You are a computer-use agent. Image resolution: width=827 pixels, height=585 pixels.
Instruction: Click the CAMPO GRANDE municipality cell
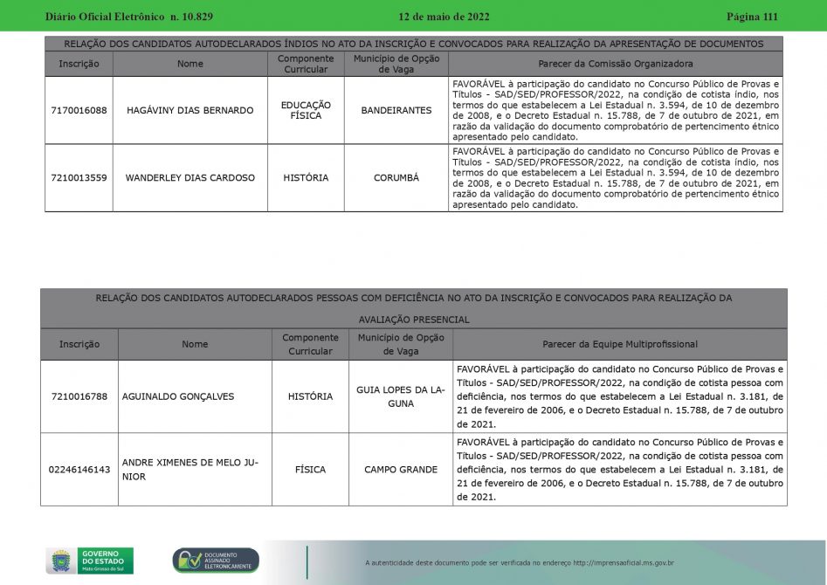point(401,470)
